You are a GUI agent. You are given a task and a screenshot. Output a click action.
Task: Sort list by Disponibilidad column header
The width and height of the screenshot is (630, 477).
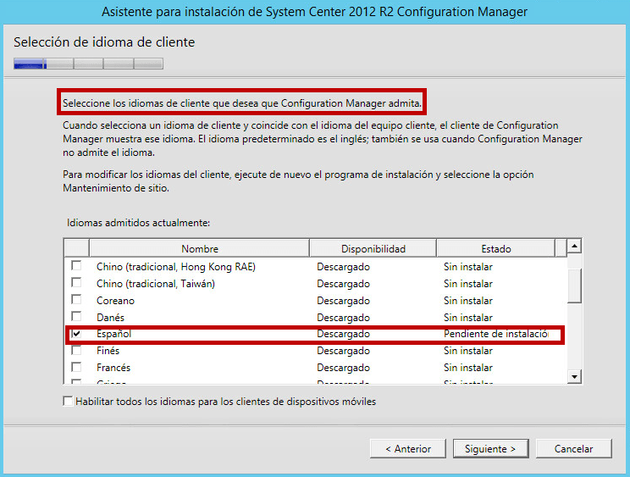tap(373, 248)
